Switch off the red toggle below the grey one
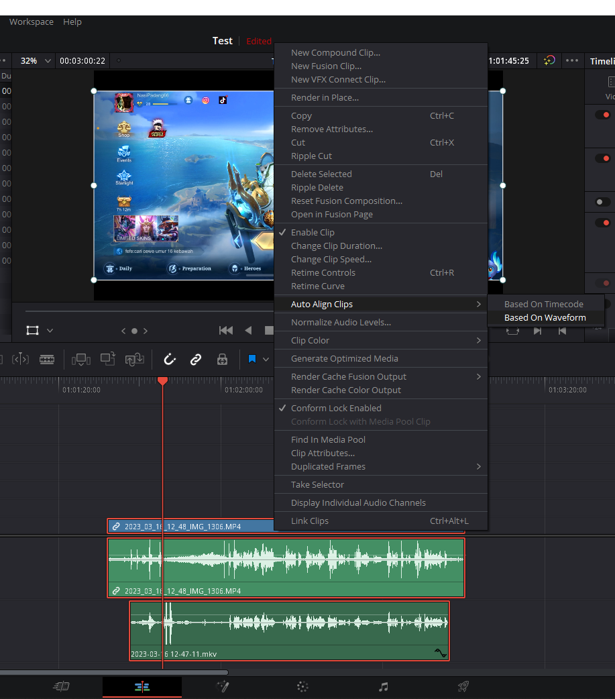Screen dimensions: 615x699 [x=602, y=223]
